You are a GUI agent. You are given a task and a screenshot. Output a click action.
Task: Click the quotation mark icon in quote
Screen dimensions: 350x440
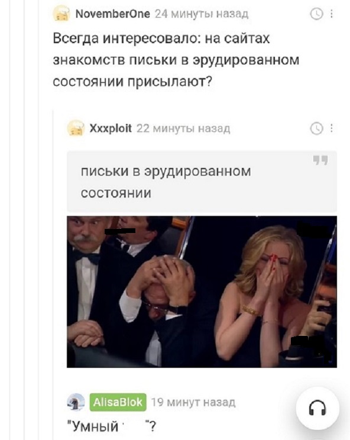(320, 160)
